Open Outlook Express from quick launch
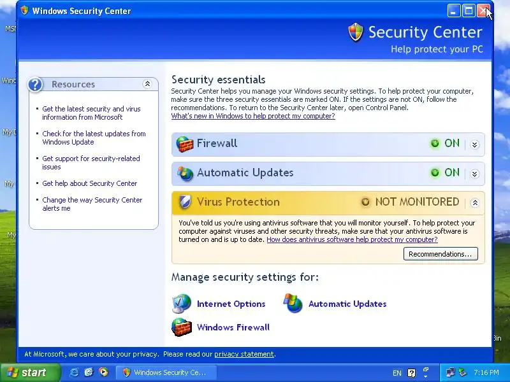Screen dimensions: 510x382 (89, 372)
